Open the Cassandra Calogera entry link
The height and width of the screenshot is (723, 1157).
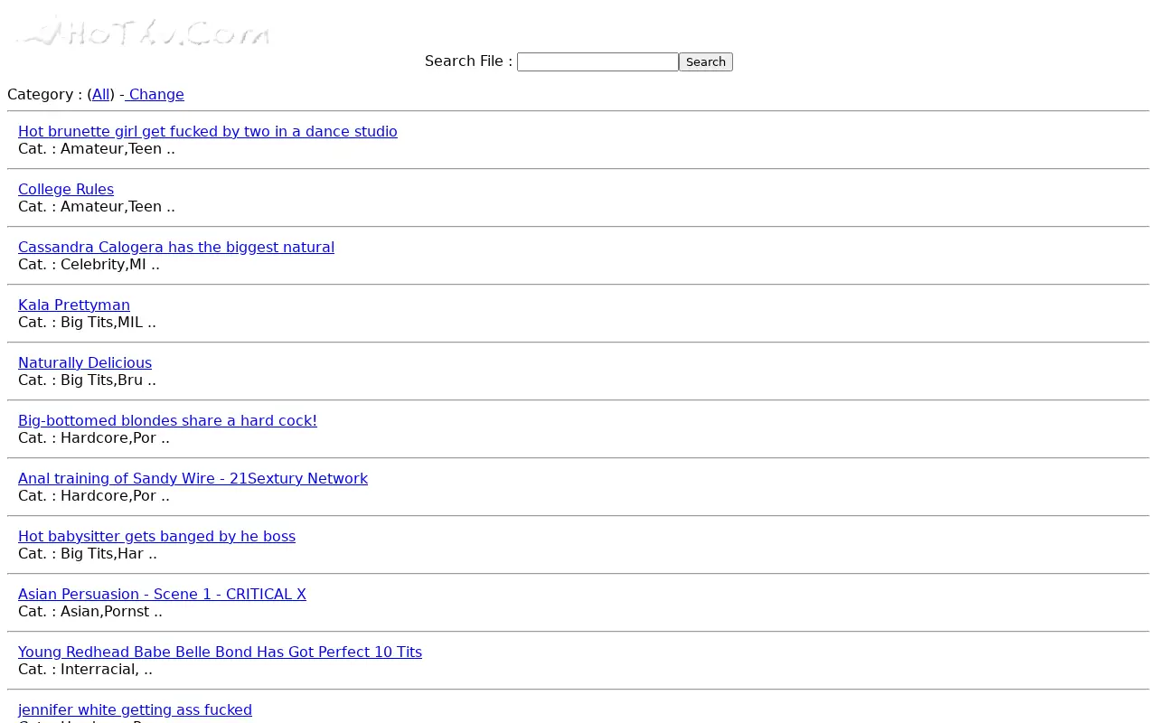coord(176,247)
